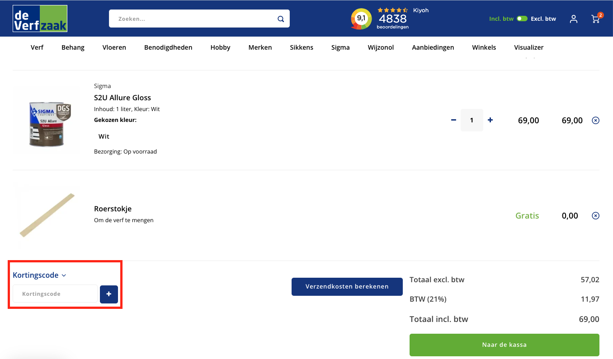Screen dimensions: 613x359
Task: Click the chosen color Wit value
Action: [x=104, y=136]
